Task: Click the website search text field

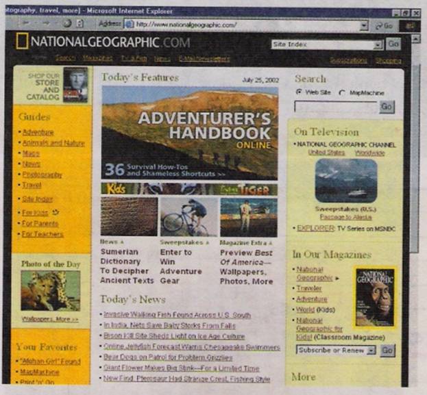Action: [337, 107]
